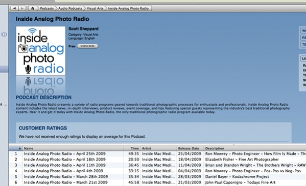Select episode March 28th 2009
The image size is (306, 186).
[66, 177]
